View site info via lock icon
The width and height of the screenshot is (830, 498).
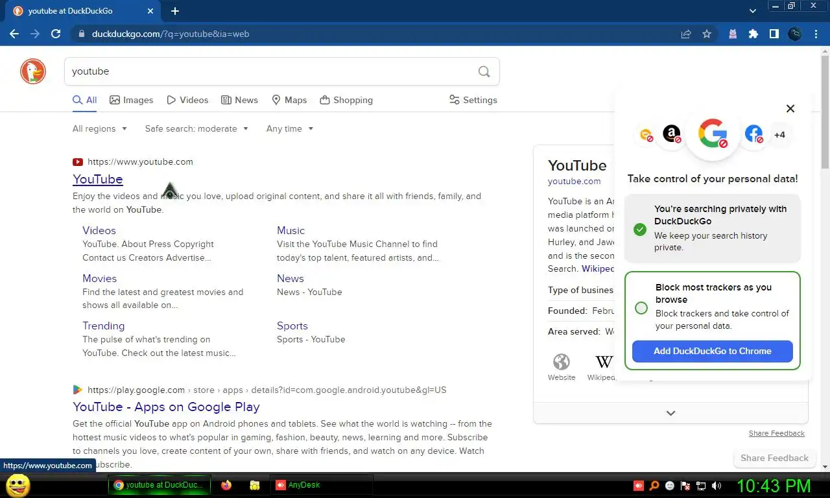81,34
